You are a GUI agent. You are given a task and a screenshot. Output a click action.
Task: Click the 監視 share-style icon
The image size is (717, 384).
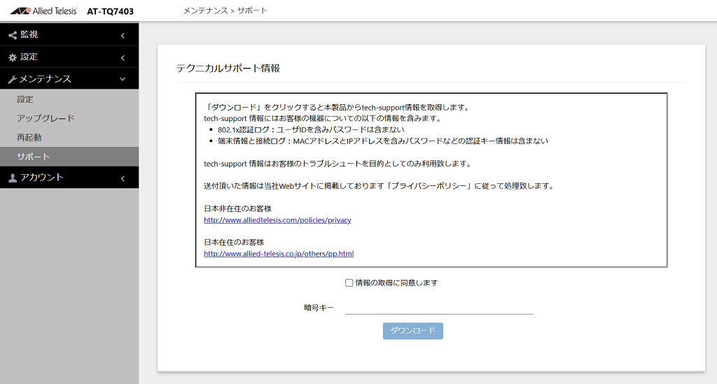tap(13, 35)
